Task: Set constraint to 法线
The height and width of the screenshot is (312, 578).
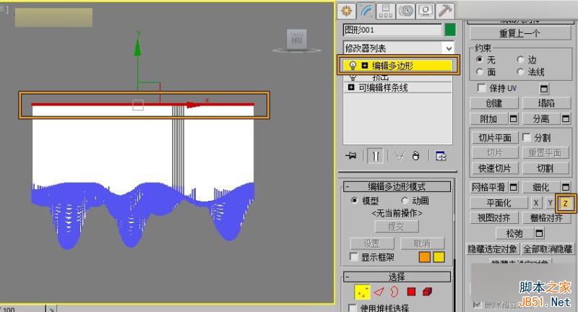Action: coord(520,71)
